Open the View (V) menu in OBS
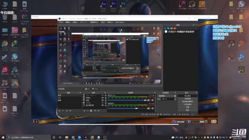 coord(75,22)
